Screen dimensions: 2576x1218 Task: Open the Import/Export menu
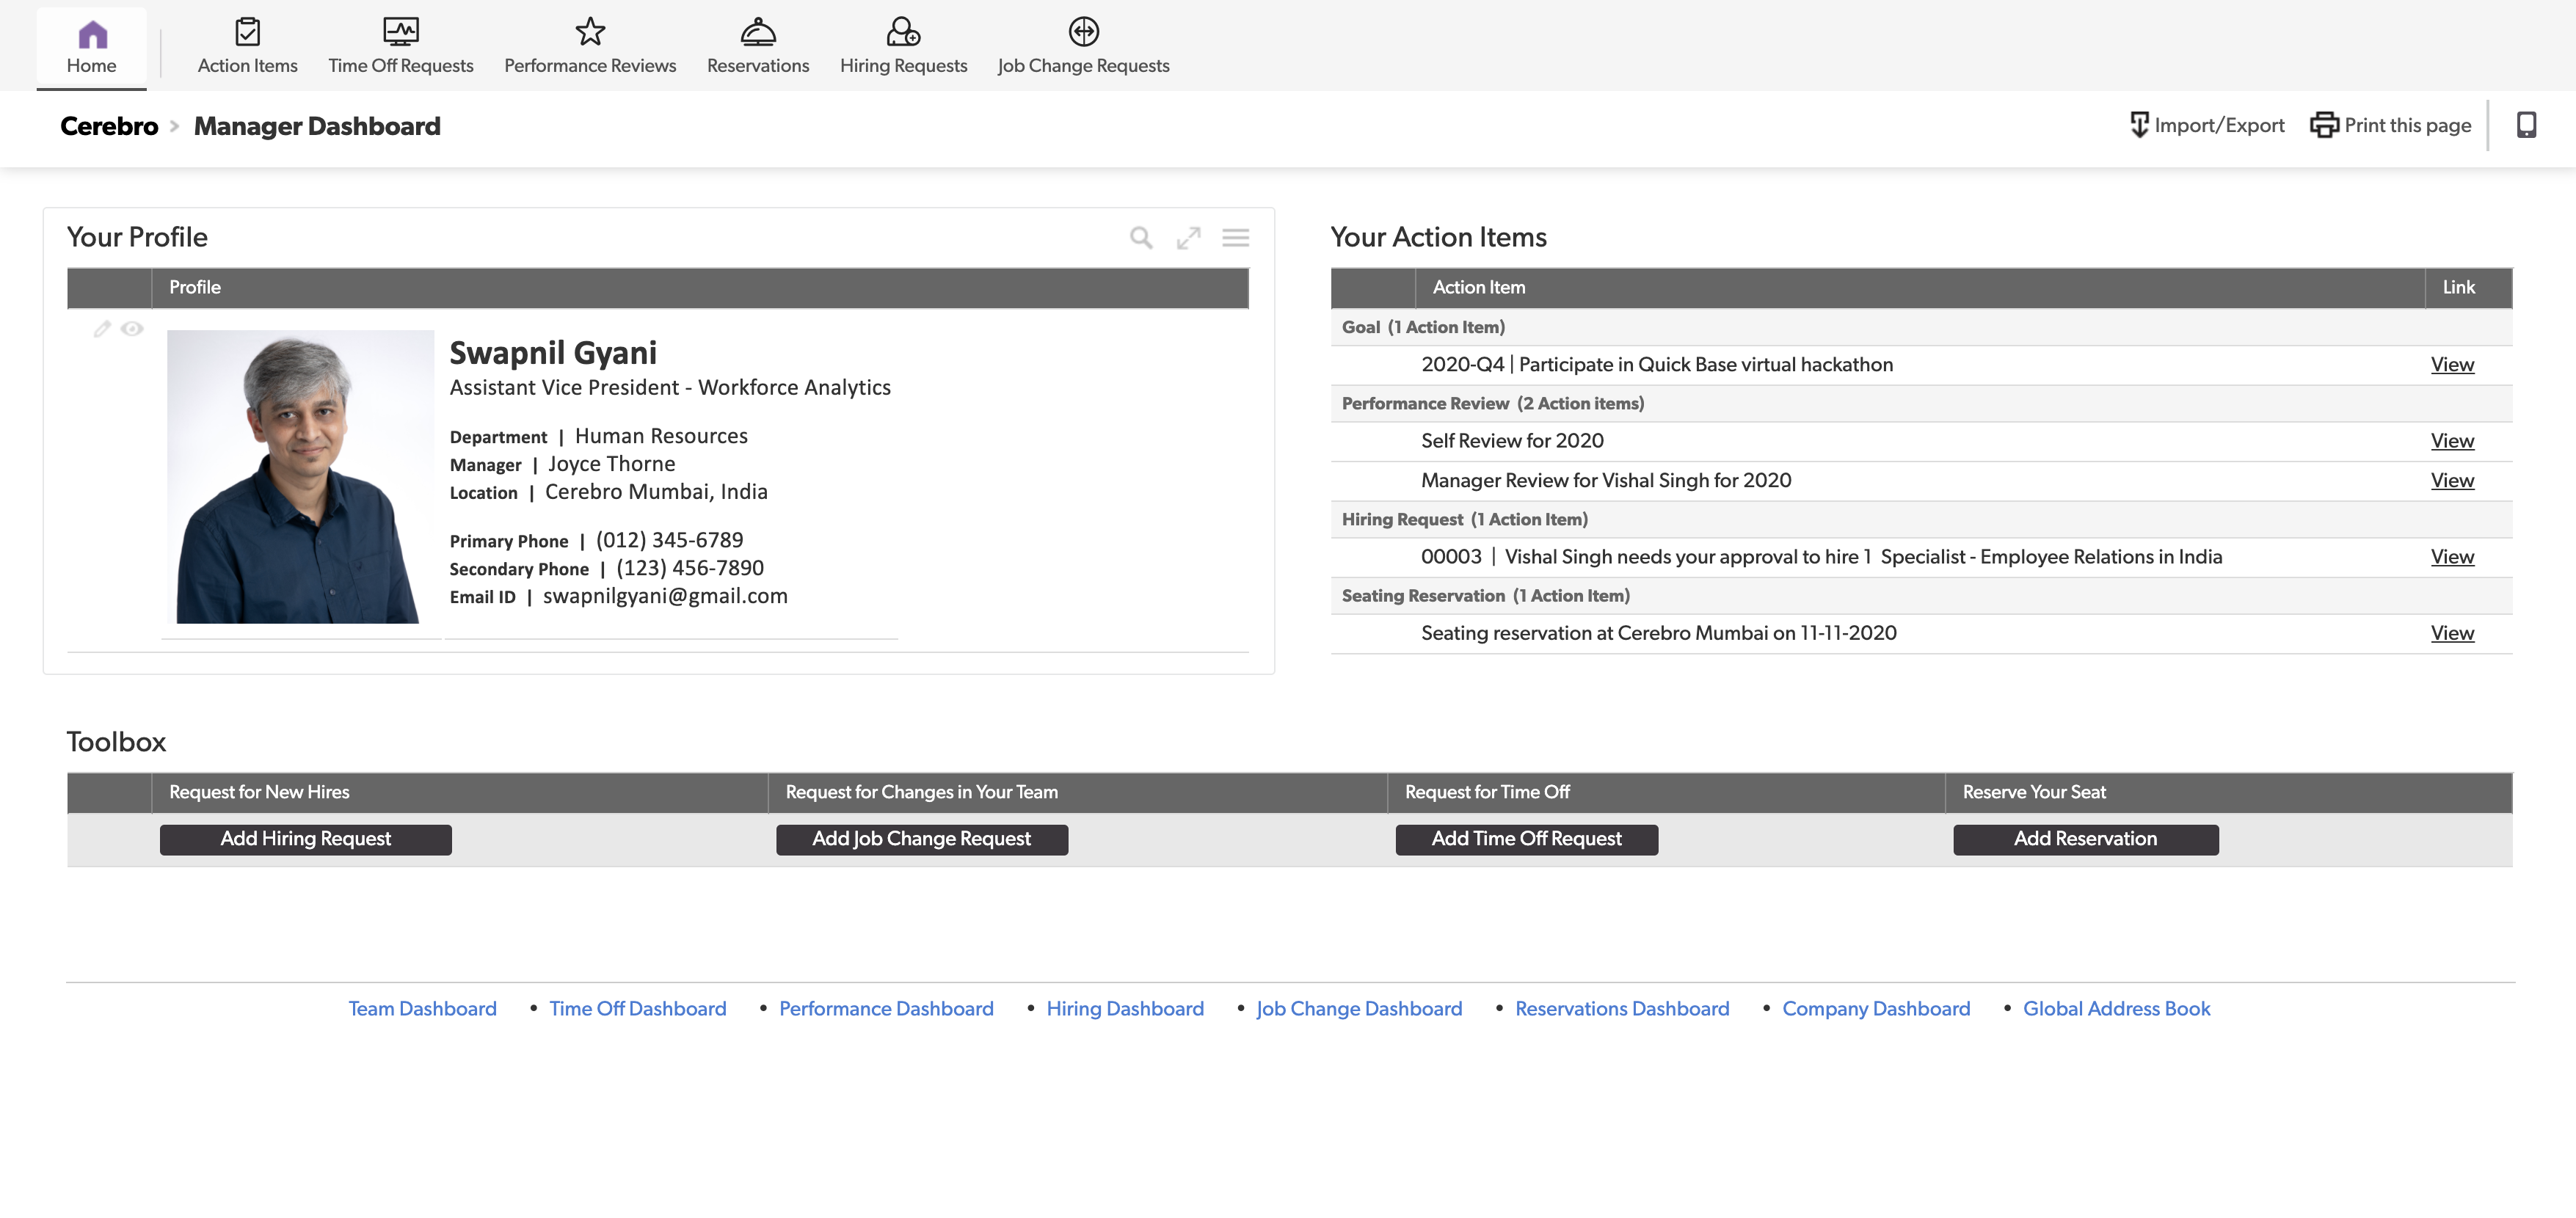click(2207, 125)
